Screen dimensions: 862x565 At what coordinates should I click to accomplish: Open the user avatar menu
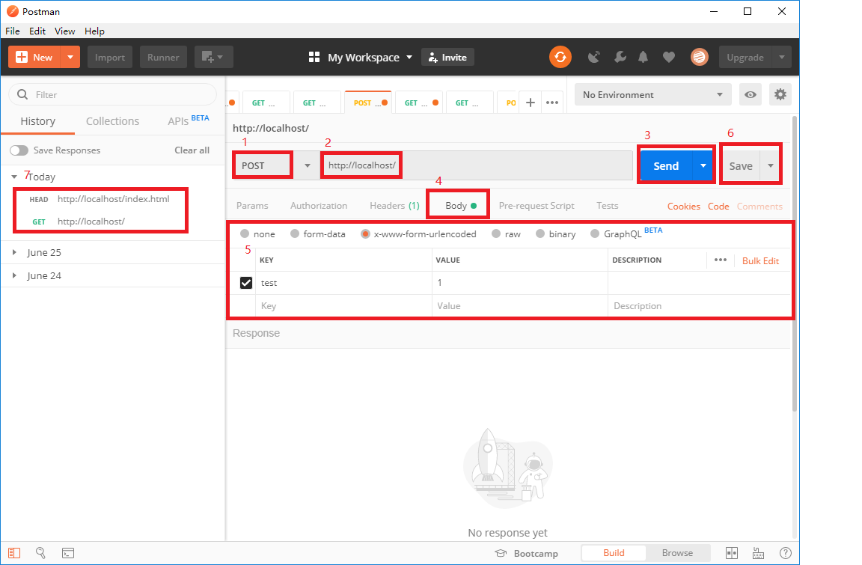[700, 57]
